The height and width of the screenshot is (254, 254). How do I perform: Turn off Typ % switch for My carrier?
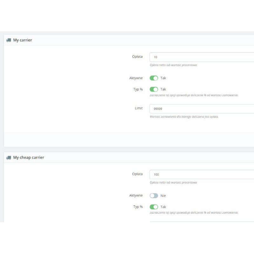click(x=154, y=89)
